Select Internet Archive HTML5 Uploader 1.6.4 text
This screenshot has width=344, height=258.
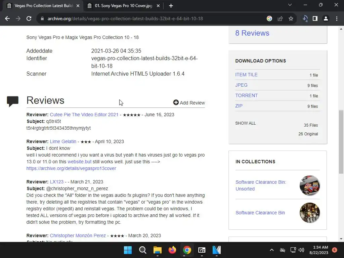138,74
